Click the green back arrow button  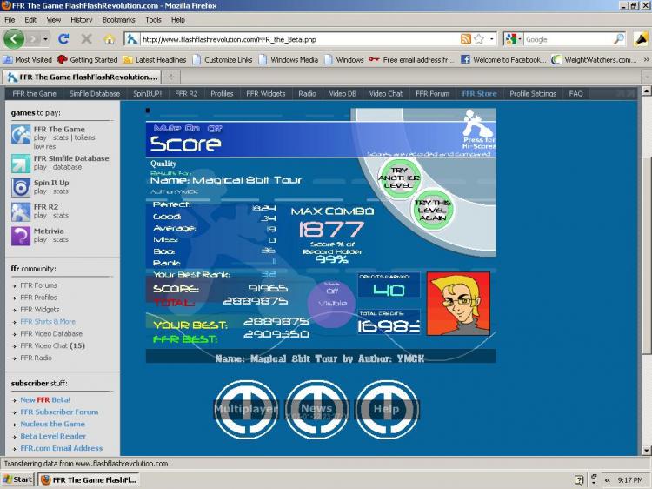14,39
